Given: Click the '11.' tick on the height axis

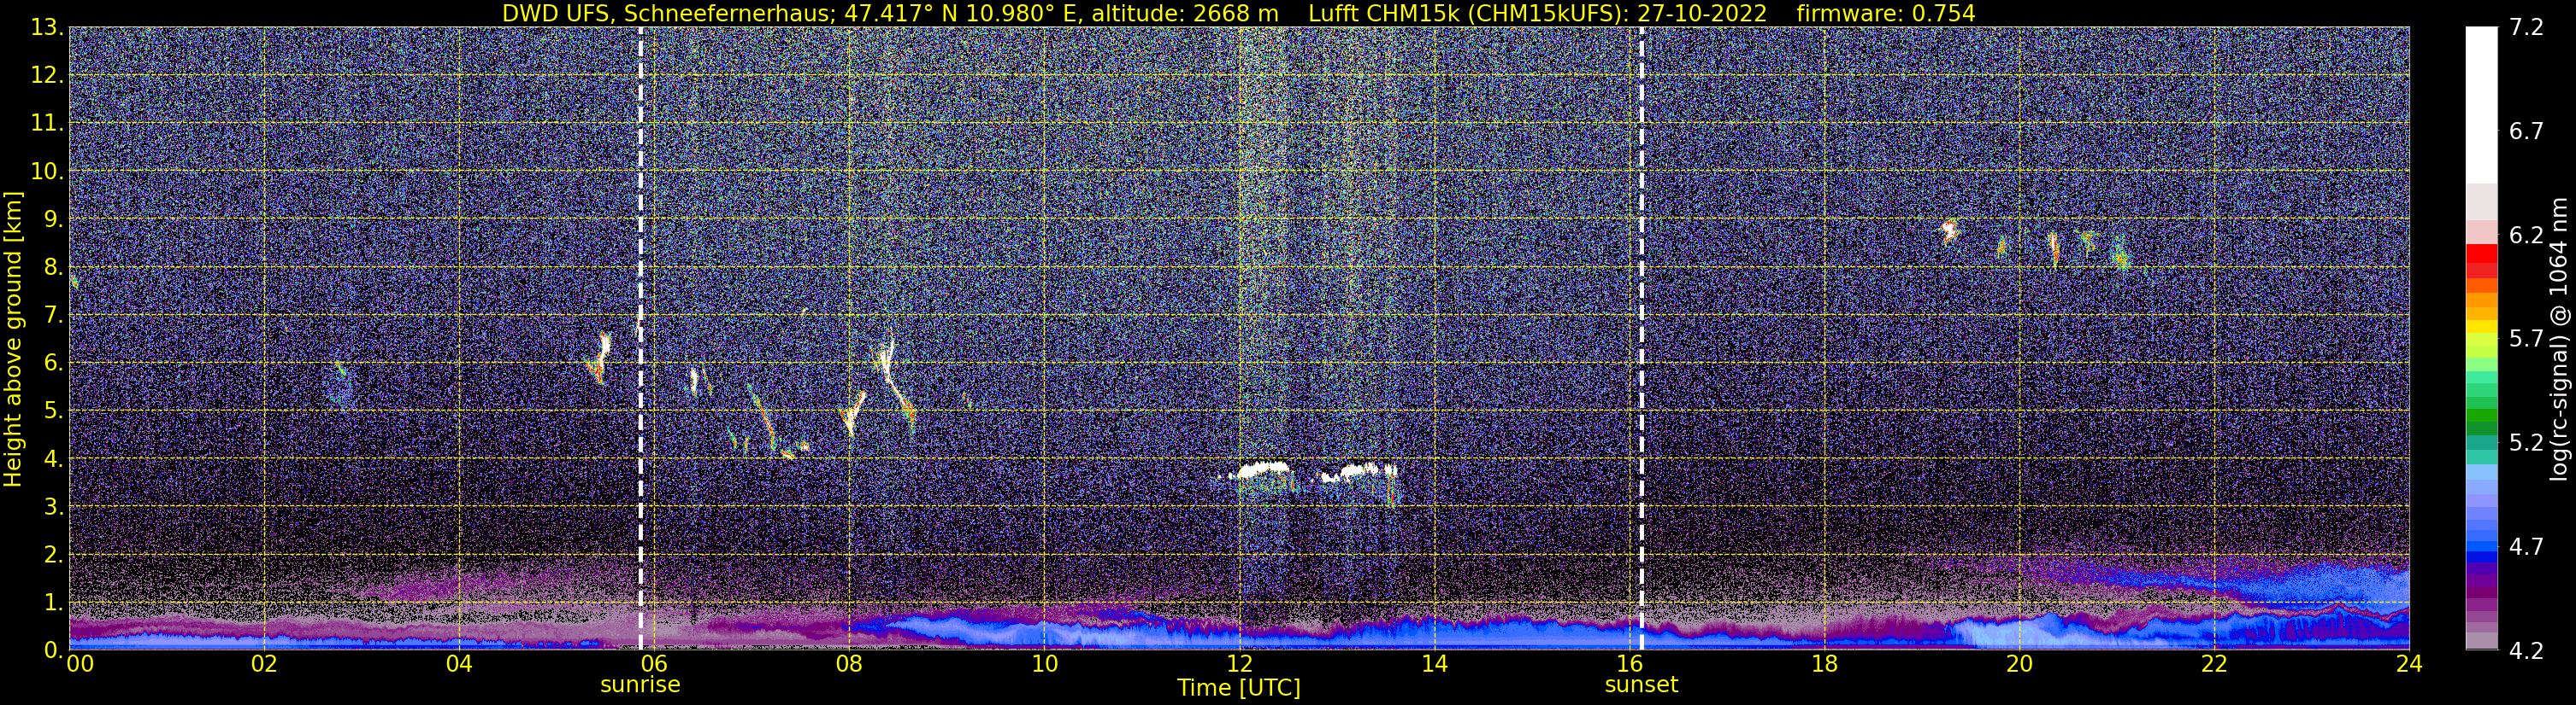Looking at the screenshot, I should [46, 123].
